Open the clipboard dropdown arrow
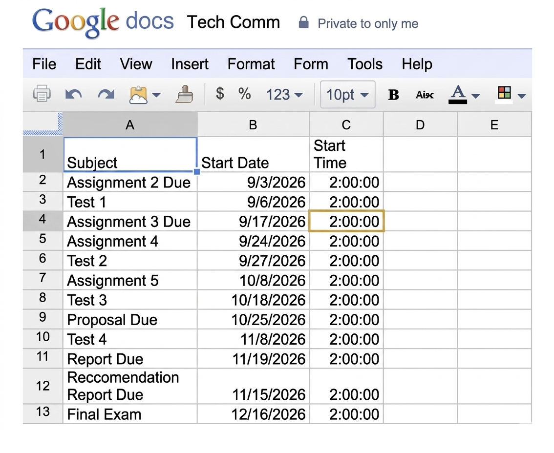554x453 pixels. click(x=156, y=95)
